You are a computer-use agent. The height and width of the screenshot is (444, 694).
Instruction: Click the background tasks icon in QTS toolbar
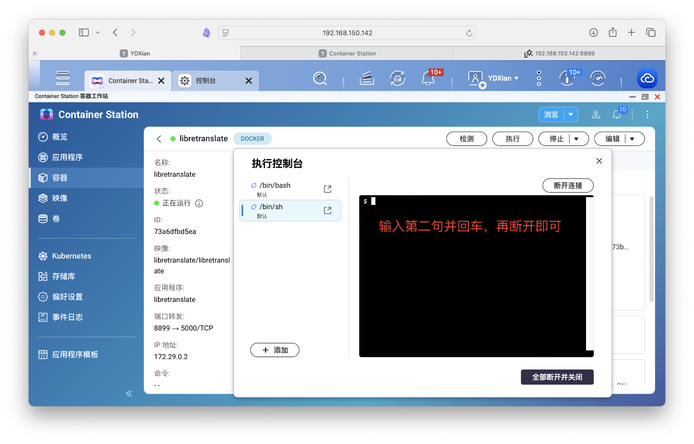click(x=367, y=78)
